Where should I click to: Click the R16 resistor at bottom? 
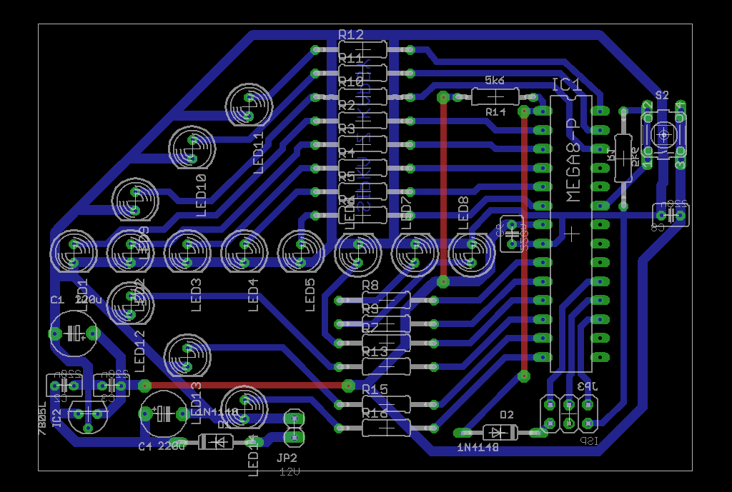(x=386, y=428)
